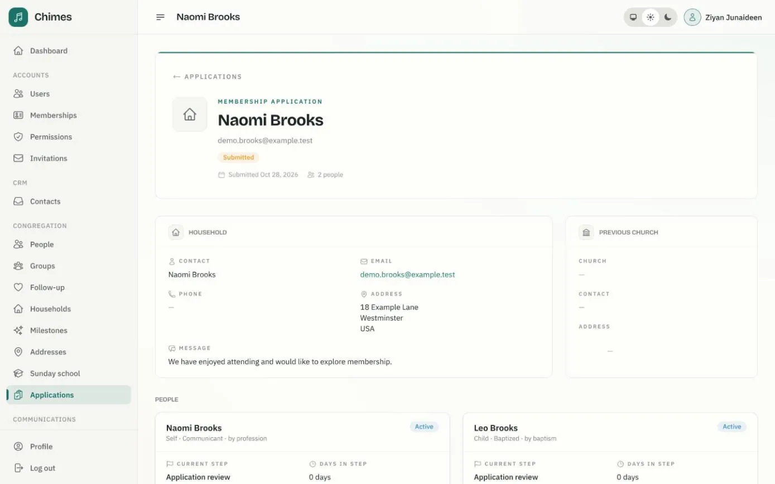Open the user avatar icon
The height and width of the screenshot is (484, 775).
click(692, 17)
